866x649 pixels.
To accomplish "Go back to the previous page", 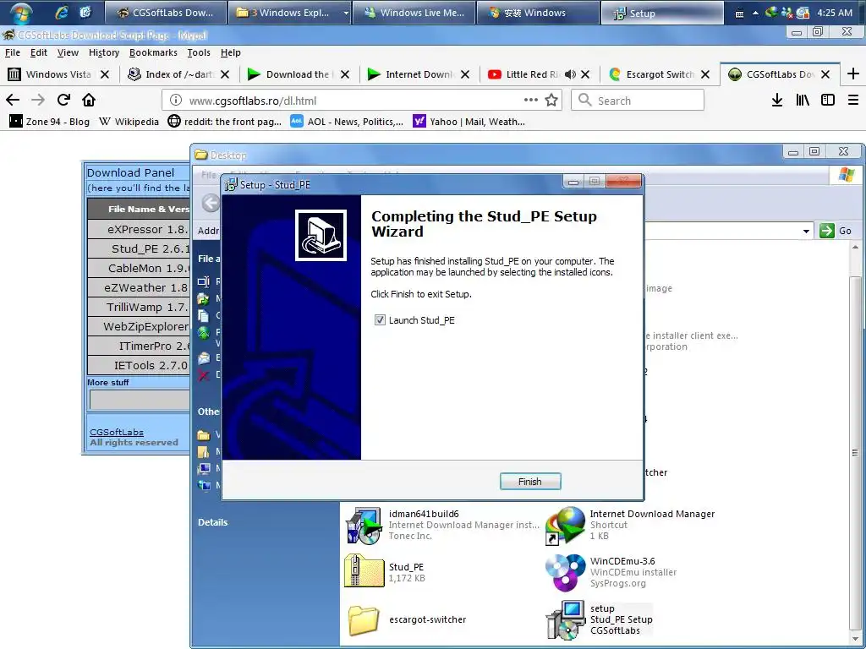I will point(12,100).
